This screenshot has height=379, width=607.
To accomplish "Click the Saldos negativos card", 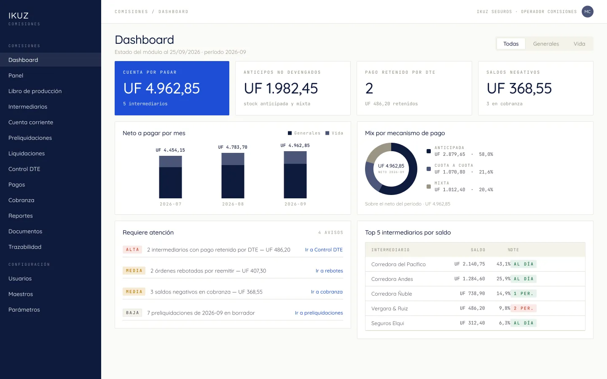I will (536, 88).
